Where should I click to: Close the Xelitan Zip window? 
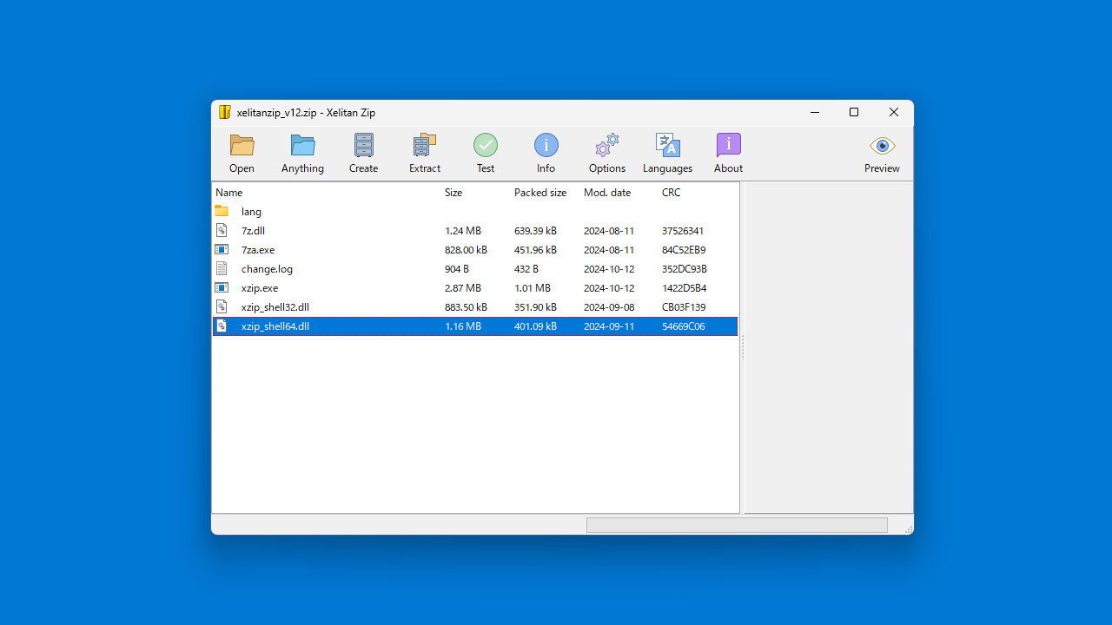pos(894,112)
